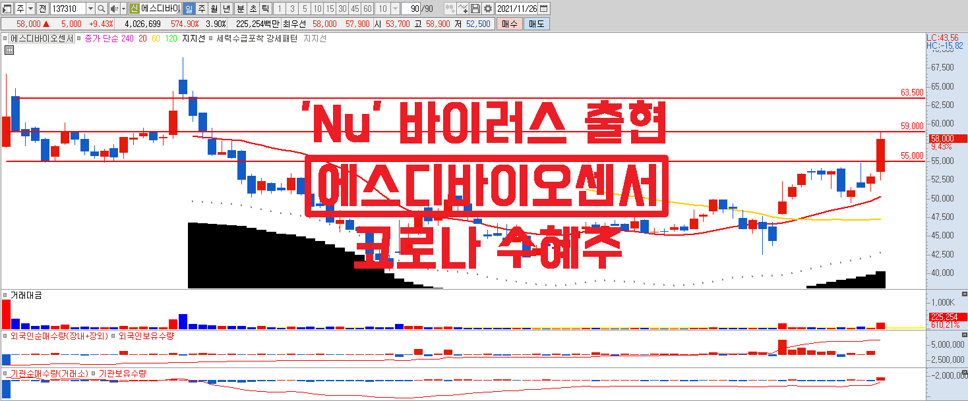Click the red 20 moving average label
The height and width of the screenshot is (401, 968).
tap(142, 38)
